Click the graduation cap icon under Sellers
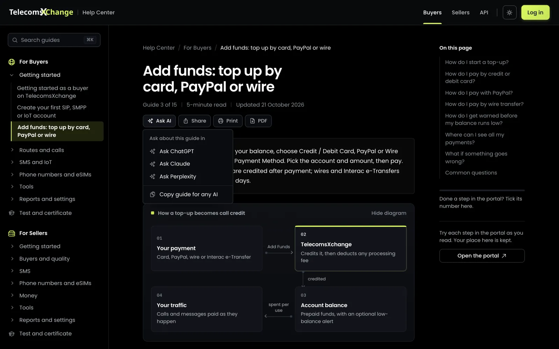Screen dimensions: 559x349 (x=12, y=334)
